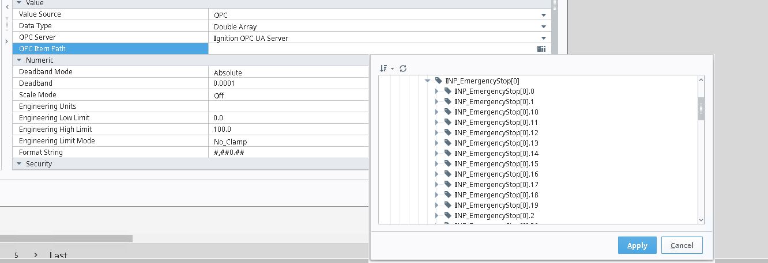Expand the INP_EmergencyStop[0].19 node

pos(437,205)
